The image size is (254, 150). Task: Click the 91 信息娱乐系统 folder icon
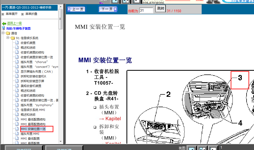13,38
